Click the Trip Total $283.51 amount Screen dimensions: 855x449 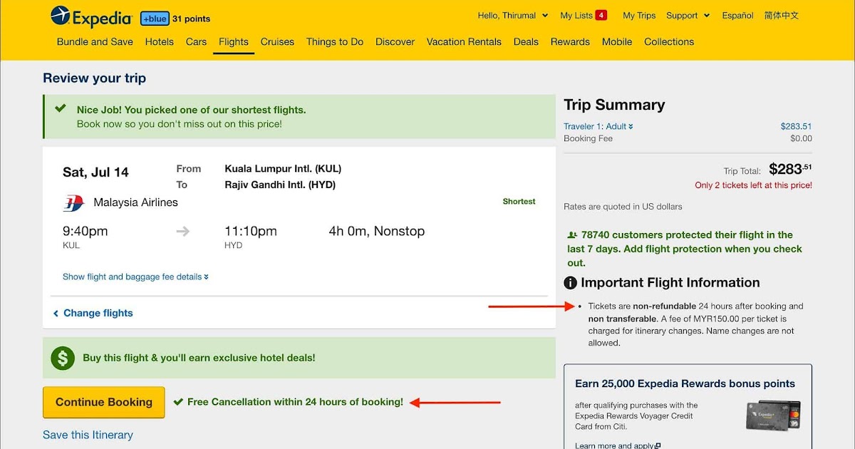coord(790,170)
